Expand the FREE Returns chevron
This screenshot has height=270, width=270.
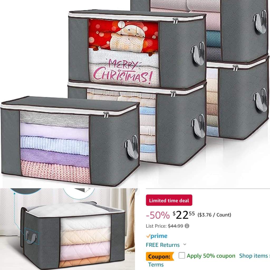click(x=185, y=244)
